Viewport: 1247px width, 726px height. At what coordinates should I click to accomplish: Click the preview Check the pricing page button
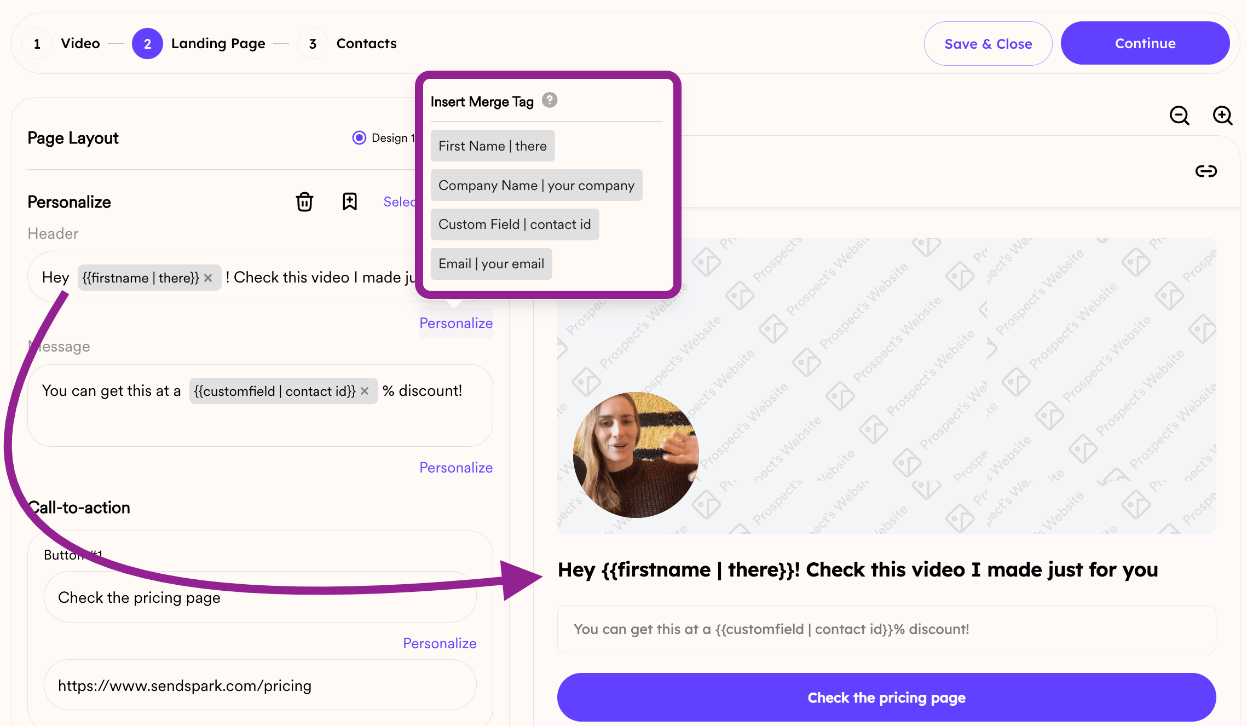[x=886, y=697]
